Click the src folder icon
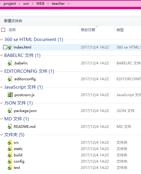The width and height of the screenshot is (141, 174). coord(10,143)
